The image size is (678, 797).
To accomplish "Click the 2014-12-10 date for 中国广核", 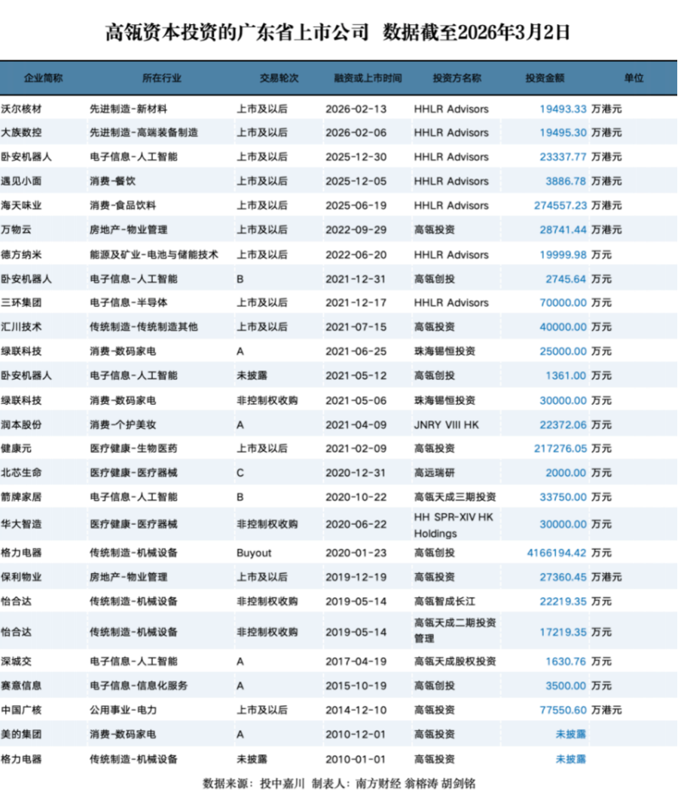I will pyautogui.click(x=356, y=710).
